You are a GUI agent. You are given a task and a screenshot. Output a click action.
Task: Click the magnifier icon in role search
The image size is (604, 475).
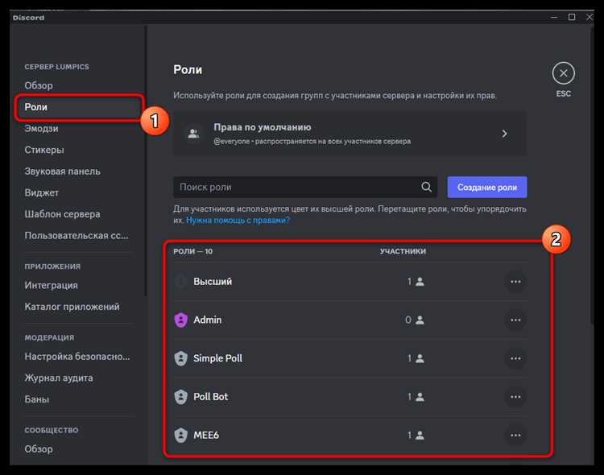426,187
